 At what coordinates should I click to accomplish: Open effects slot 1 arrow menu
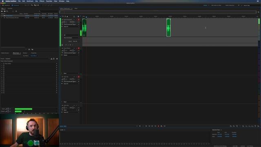57,64
